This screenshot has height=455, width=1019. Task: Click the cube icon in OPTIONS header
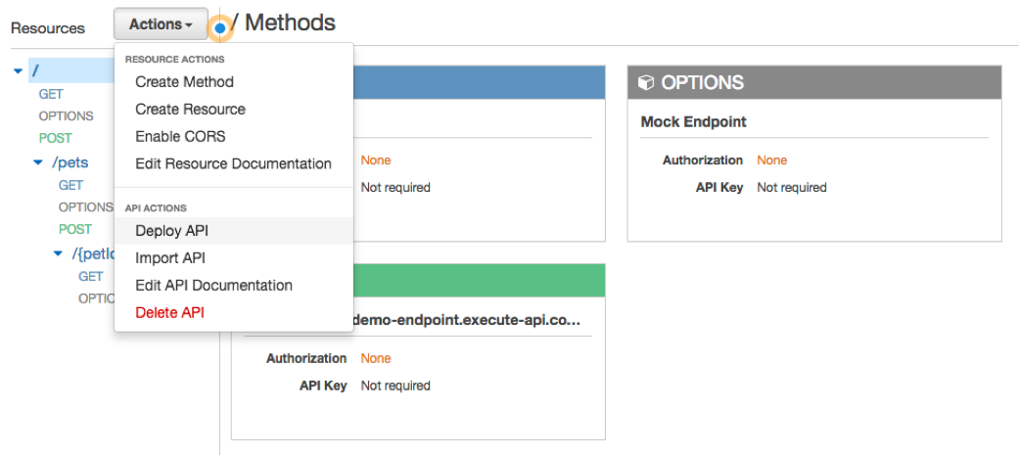click(x=646, y=83)
